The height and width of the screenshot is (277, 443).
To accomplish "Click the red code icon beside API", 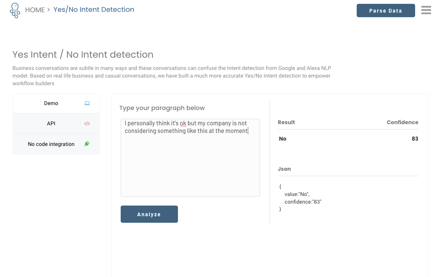I will click(x=87, y=124).
